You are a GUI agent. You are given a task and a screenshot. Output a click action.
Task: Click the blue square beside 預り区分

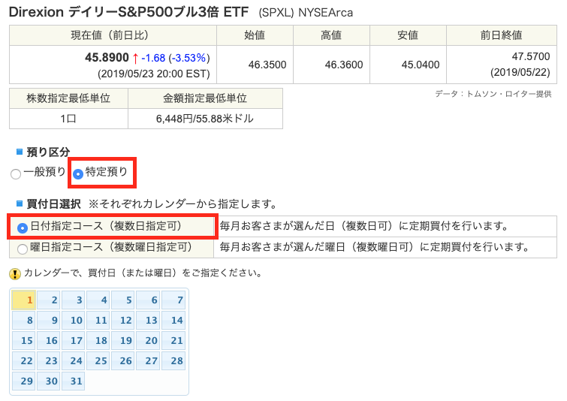tap(20, 152)
